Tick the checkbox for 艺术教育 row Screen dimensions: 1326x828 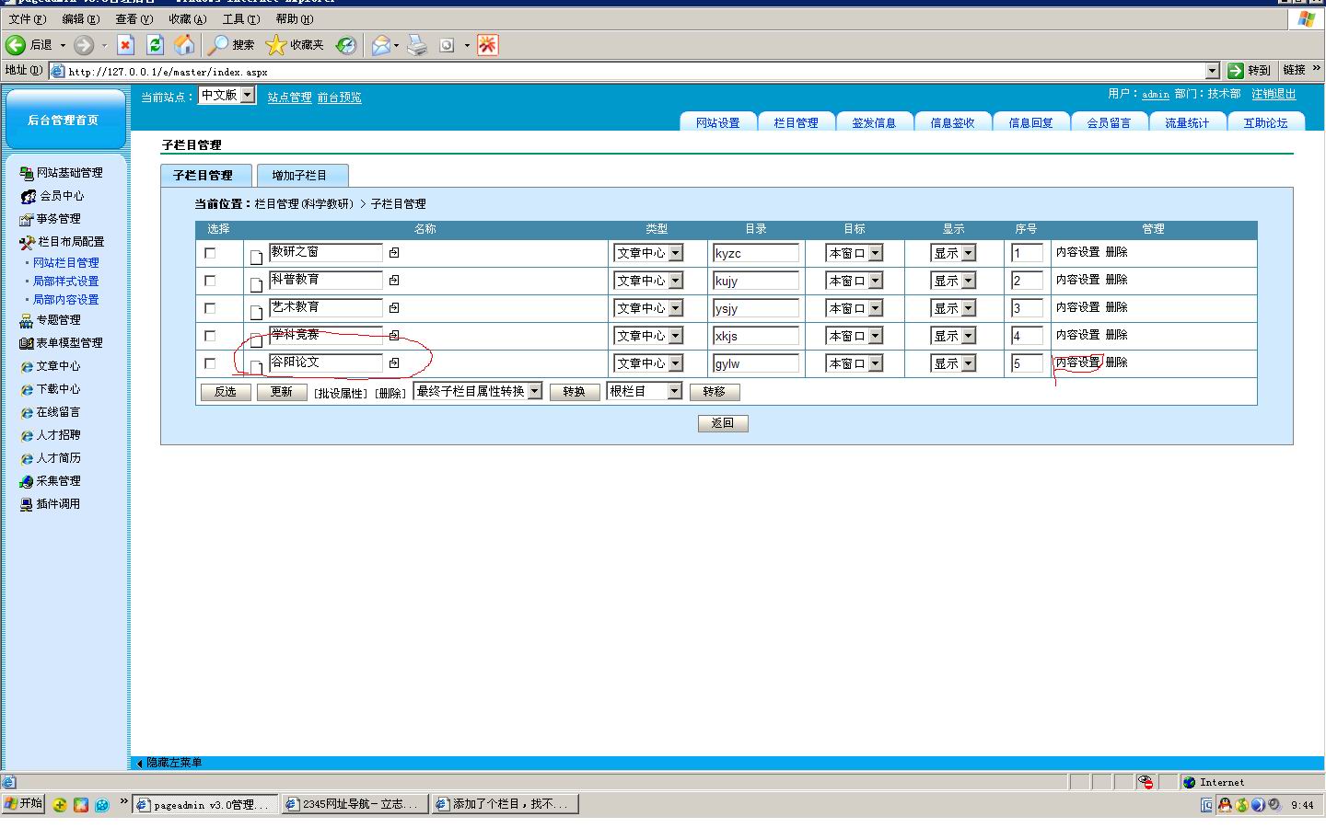[x=210, y=308]
